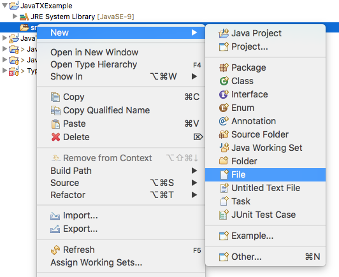Click the JavaTXExample project icon

click(x=14, y=5)
